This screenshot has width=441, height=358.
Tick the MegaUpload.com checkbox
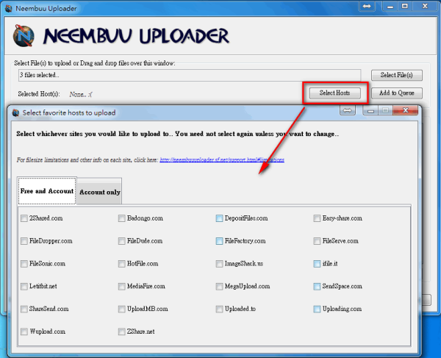tap(219, 286)
